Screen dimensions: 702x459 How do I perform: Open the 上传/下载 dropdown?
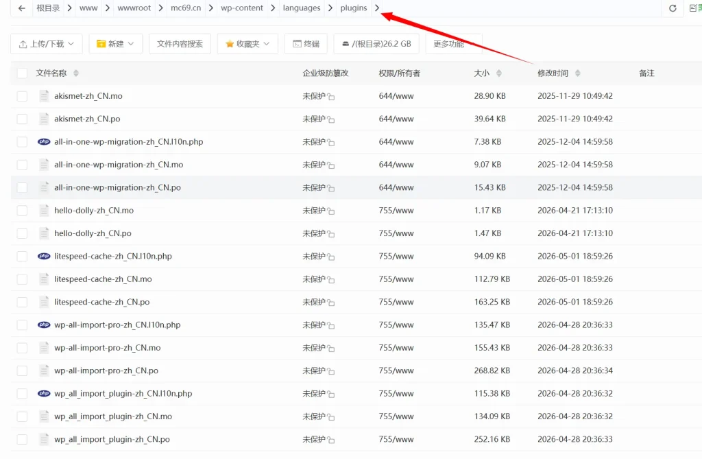tap(47, 43)
